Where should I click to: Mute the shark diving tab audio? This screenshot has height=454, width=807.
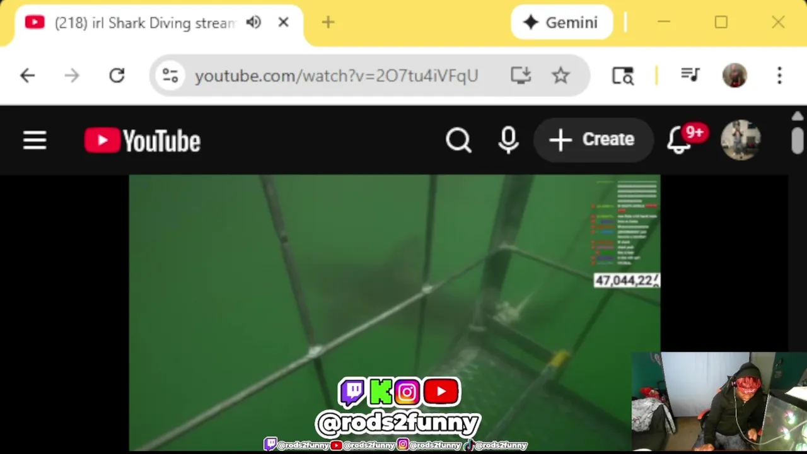click(253, 23)
